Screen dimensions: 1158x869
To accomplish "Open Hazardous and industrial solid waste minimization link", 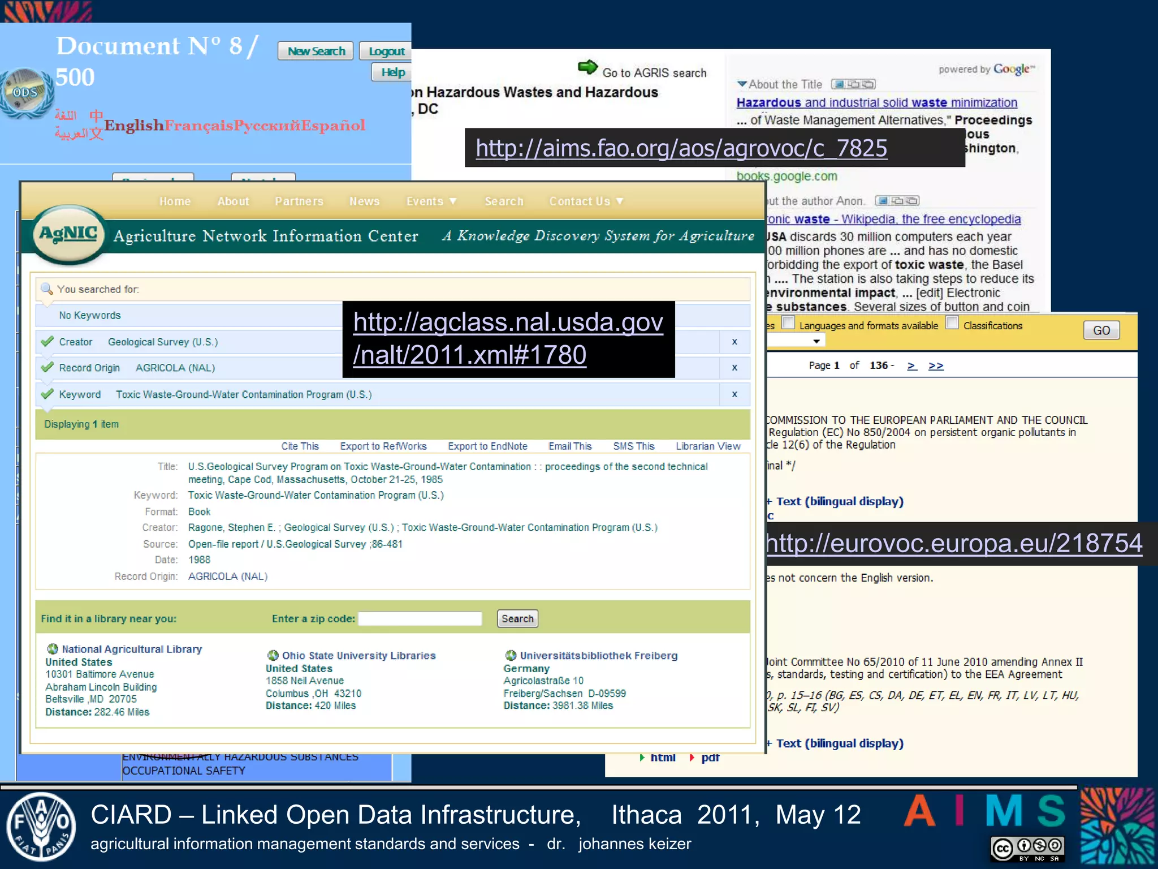I will (876, 102).
